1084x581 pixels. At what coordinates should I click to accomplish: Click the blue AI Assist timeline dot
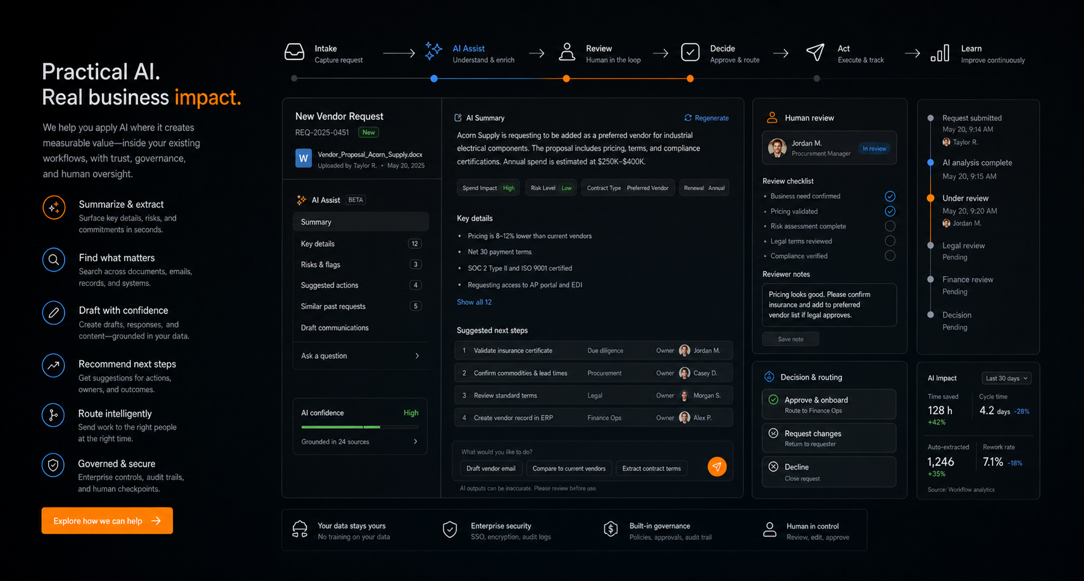[433, 78]
